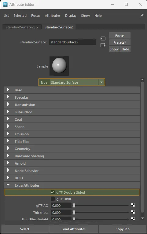Viewport: 147px width, 234px height.
Task: Collapse the Extra Attributes section
Action: click(x=72, y=185)
